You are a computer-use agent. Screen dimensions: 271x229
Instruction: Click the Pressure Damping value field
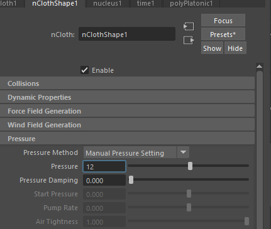[104, 180]
